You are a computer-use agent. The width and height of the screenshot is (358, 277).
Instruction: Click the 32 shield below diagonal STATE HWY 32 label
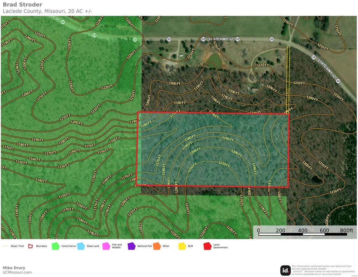pyautogui.click(x=338, y=81)
